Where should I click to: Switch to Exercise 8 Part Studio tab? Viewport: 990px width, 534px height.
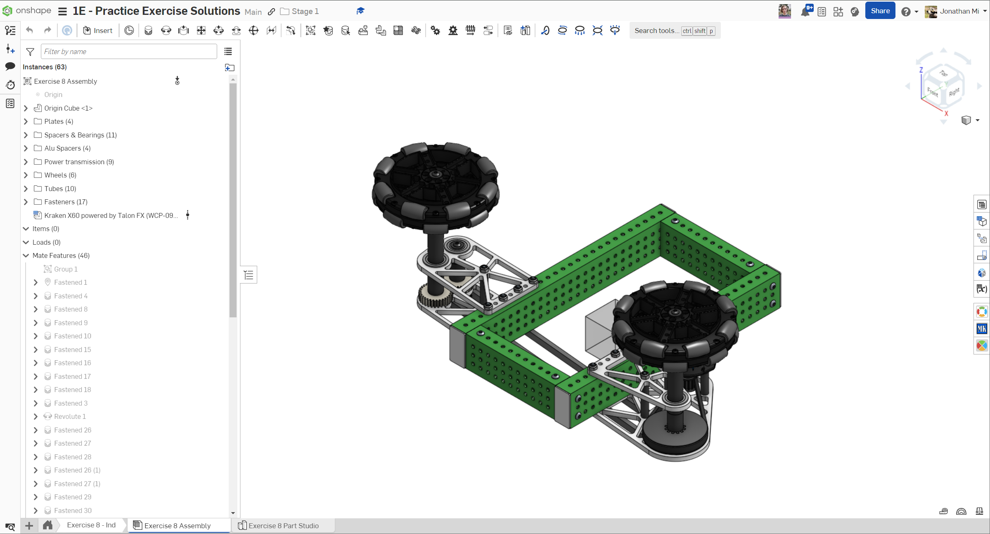283,525
